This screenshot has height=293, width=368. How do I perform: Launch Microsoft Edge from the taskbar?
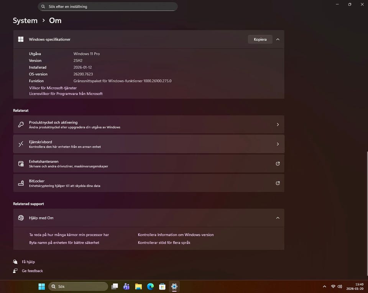pos(150,286)
